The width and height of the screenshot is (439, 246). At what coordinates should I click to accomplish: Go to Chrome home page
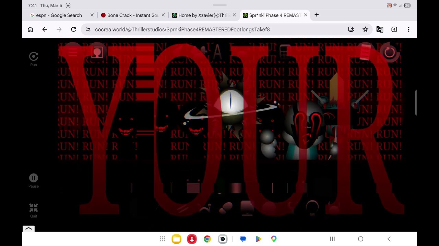pos(30,29)
